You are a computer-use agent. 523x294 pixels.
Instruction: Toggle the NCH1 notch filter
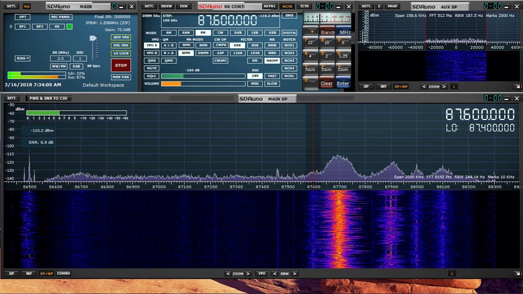289,45
